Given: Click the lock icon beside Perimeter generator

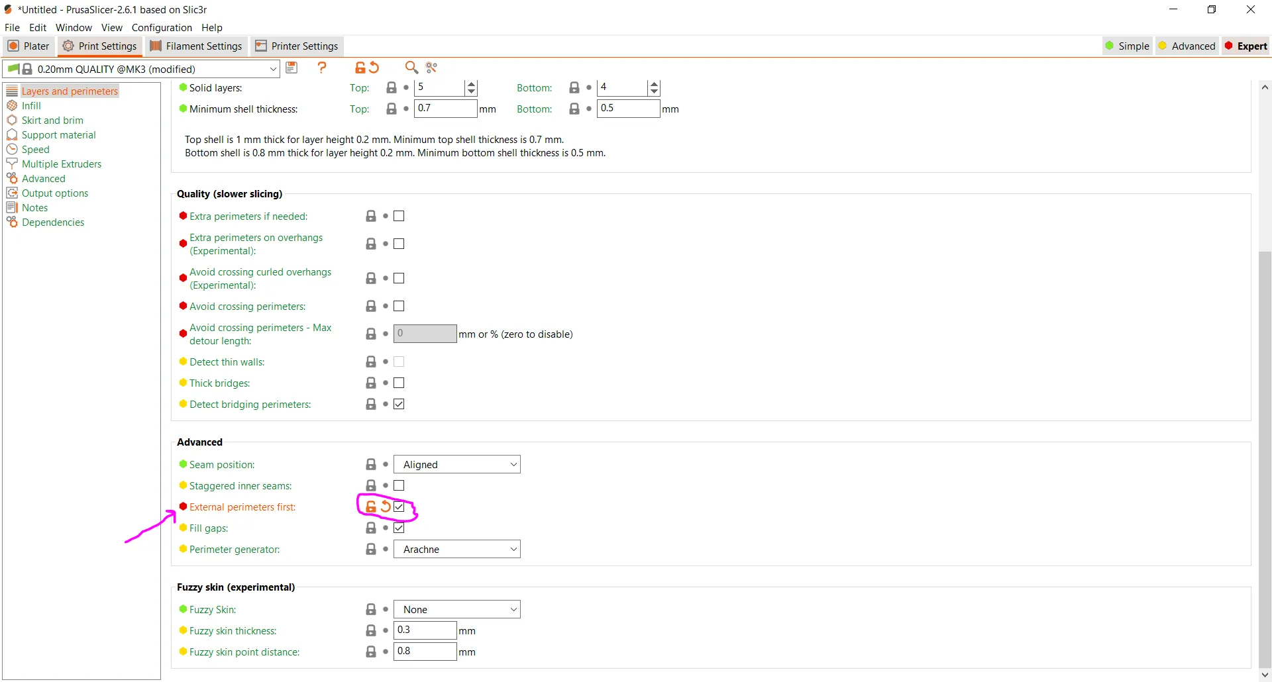Looking at the screenshot, I should (371, 550).
